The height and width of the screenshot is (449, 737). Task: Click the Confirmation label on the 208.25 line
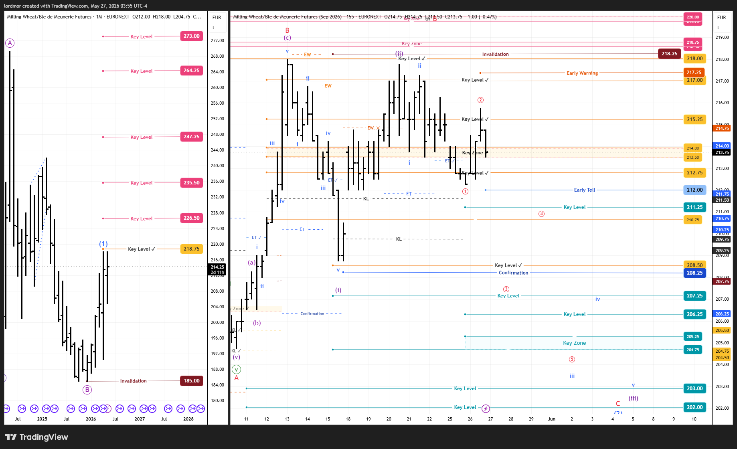point(514,273)
